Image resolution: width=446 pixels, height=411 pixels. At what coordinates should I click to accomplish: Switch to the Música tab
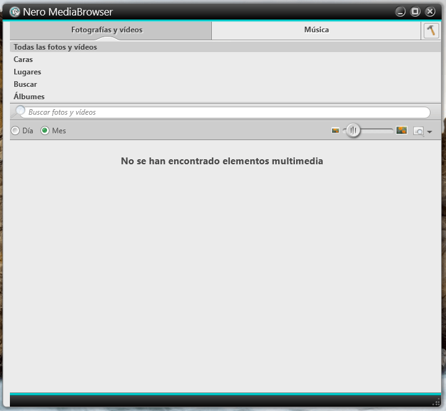[x=316, y=30]
